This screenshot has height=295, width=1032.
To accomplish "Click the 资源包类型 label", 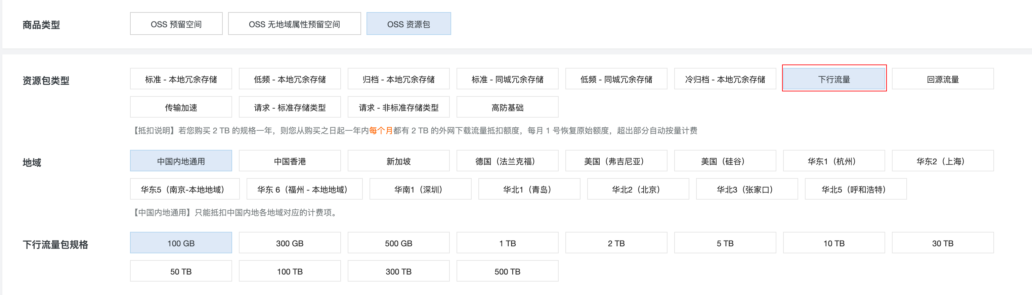I will click(46, 81).
